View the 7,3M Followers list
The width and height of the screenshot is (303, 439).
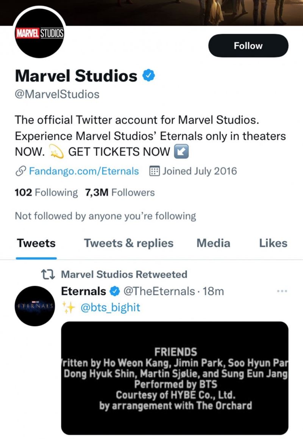click(120, 193)
